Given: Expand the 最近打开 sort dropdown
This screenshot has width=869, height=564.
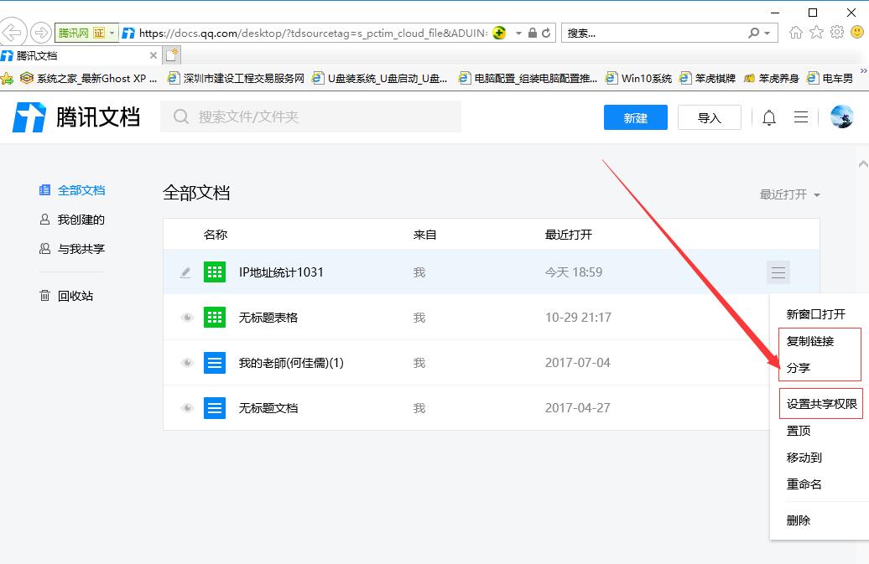Looking at the screenshot, I should pyautogui.click(x=789, y=194).
